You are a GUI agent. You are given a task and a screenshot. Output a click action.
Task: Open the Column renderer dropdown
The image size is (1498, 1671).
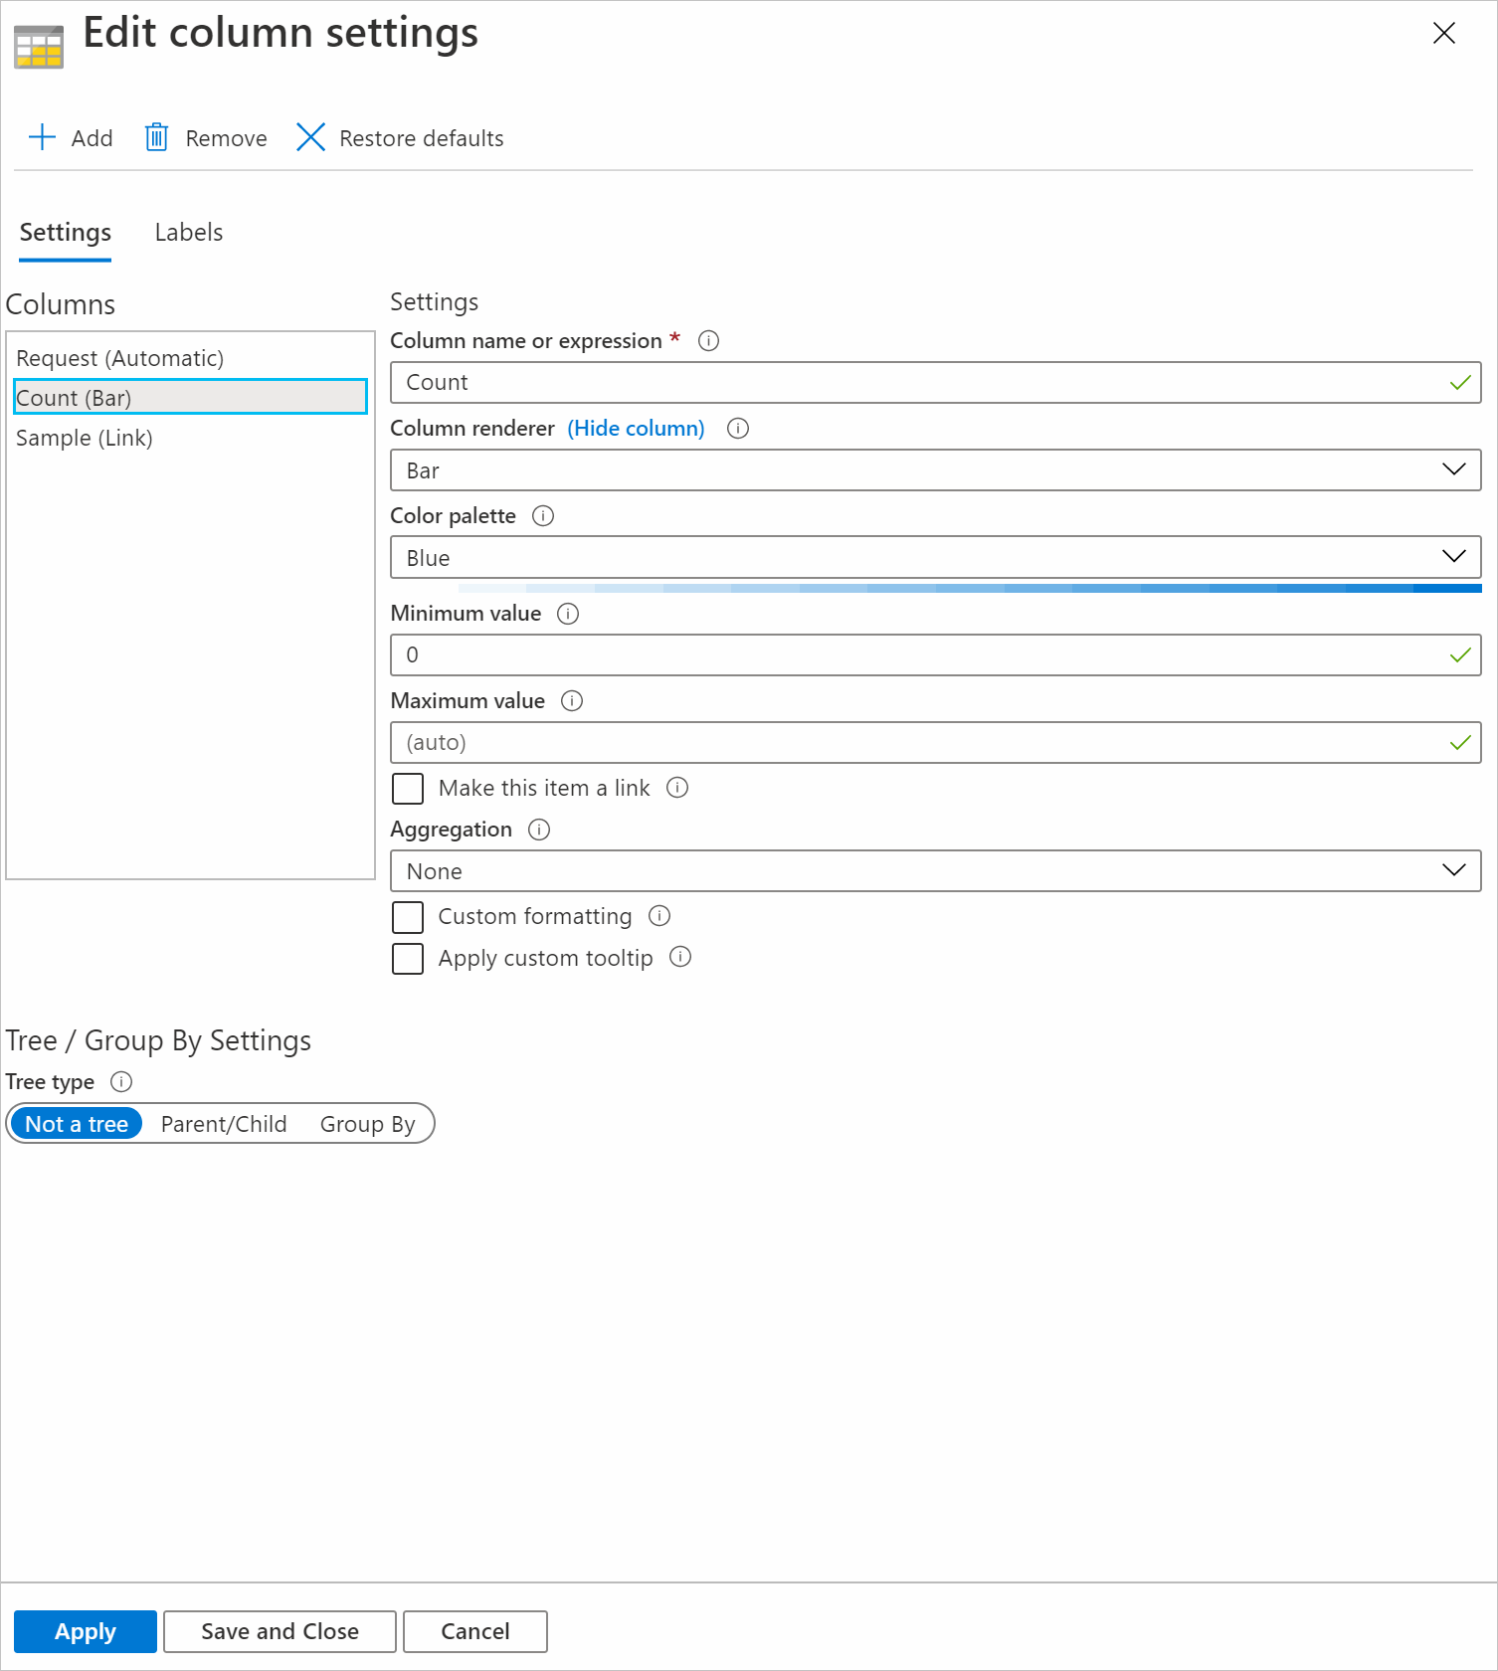click(x=934, y=470)
